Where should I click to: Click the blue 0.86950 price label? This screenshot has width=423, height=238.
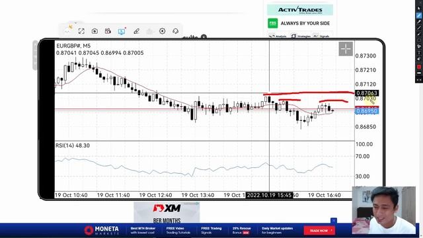tap(367, 111)
